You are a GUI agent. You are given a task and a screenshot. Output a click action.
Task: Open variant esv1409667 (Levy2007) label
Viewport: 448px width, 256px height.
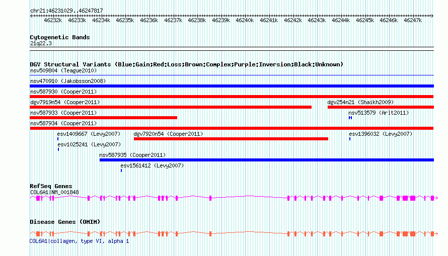[89, 134]
